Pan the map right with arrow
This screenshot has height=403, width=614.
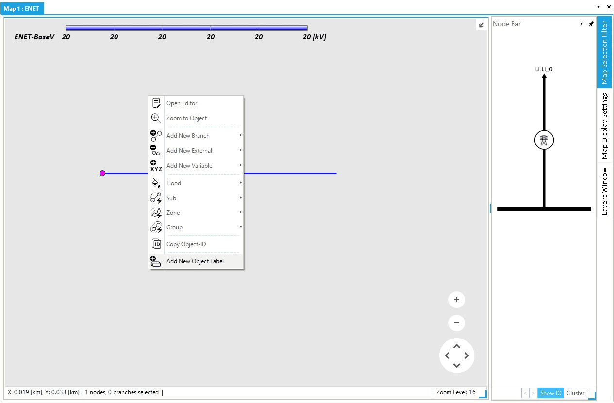click(x=467, y=355)
